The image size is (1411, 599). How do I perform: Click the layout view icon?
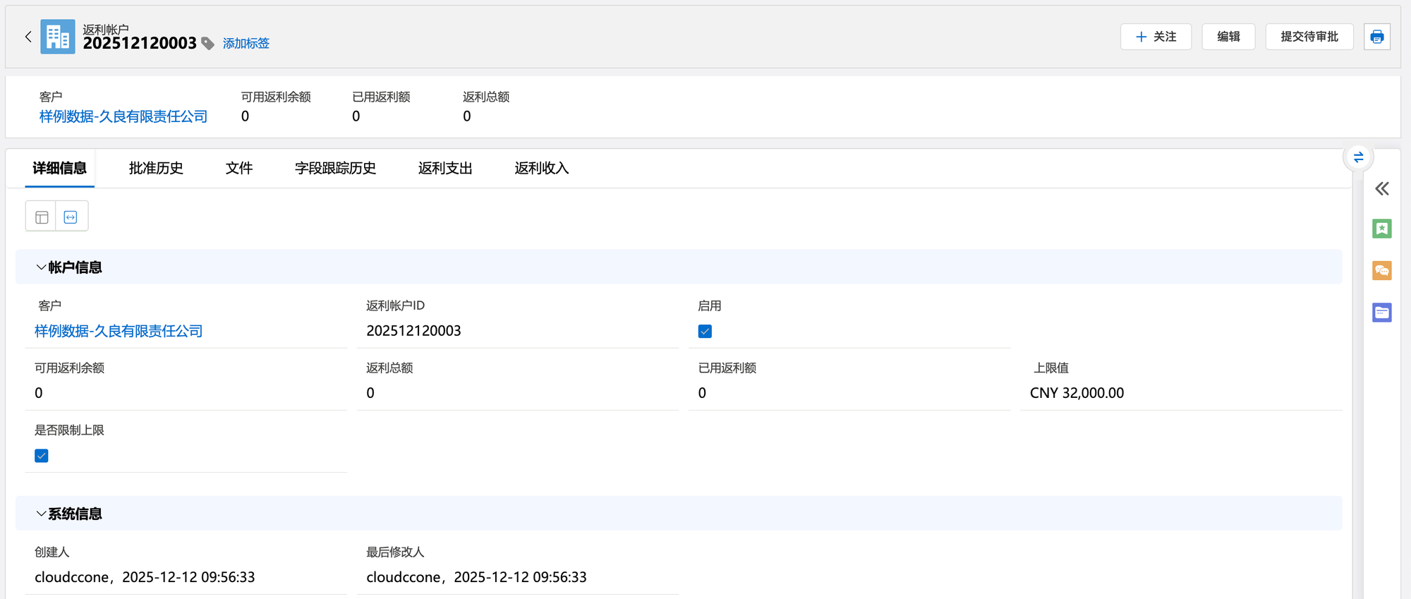pyautogui.click(x=42, y=217)
